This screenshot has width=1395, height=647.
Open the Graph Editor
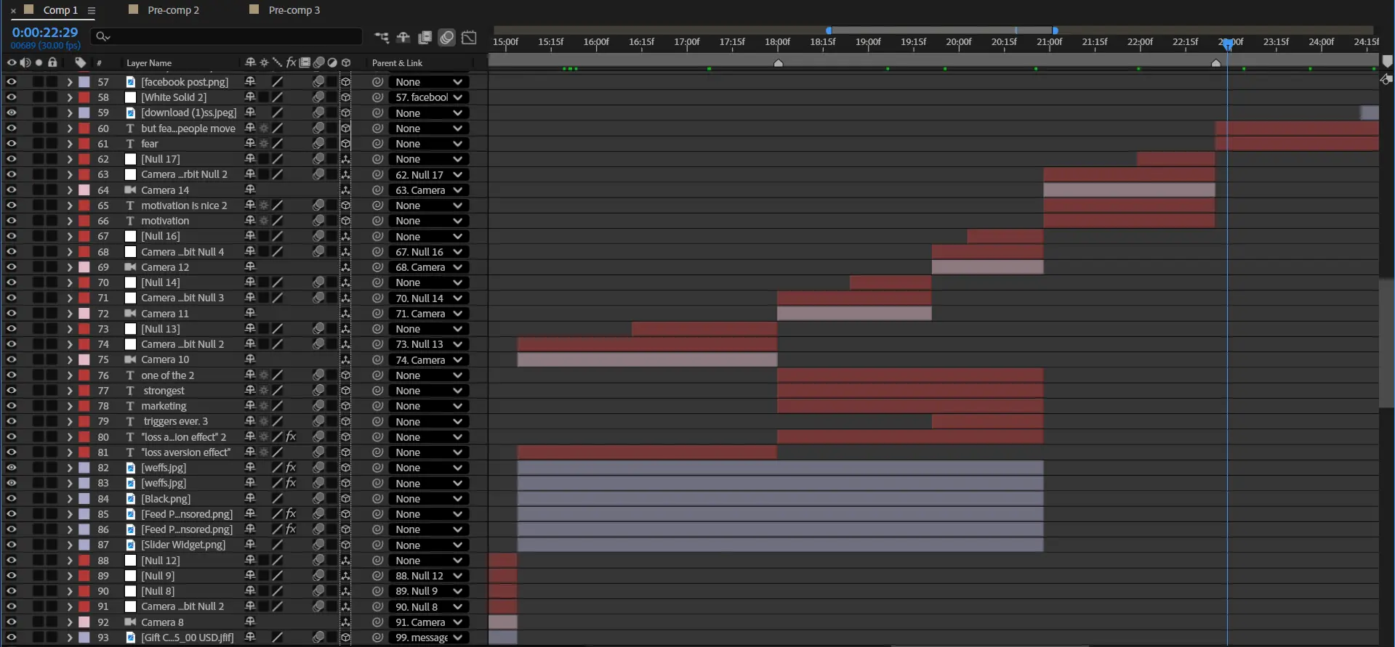click(x=470, y=37)
